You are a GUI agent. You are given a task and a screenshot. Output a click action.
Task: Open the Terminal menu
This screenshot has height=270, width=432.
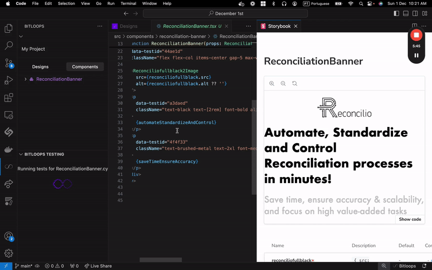click(129, 3)
